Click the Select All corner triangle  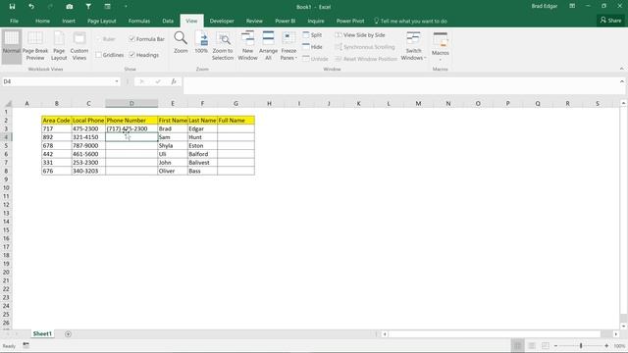click(x=8, y=103)
